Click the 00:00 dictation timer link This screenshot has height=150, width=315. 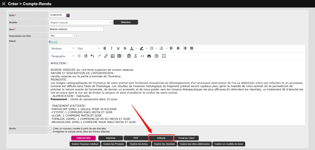coord(54,42)
